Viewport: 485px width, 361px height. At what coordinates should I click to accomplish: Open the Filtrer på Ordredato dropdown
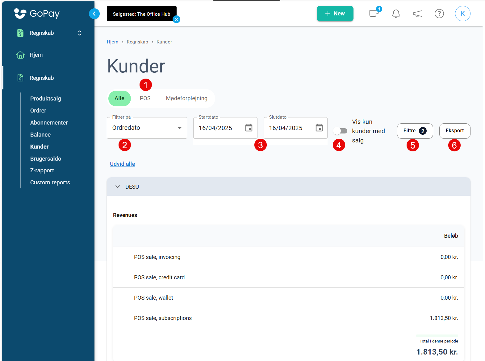[x=147, y=128]
